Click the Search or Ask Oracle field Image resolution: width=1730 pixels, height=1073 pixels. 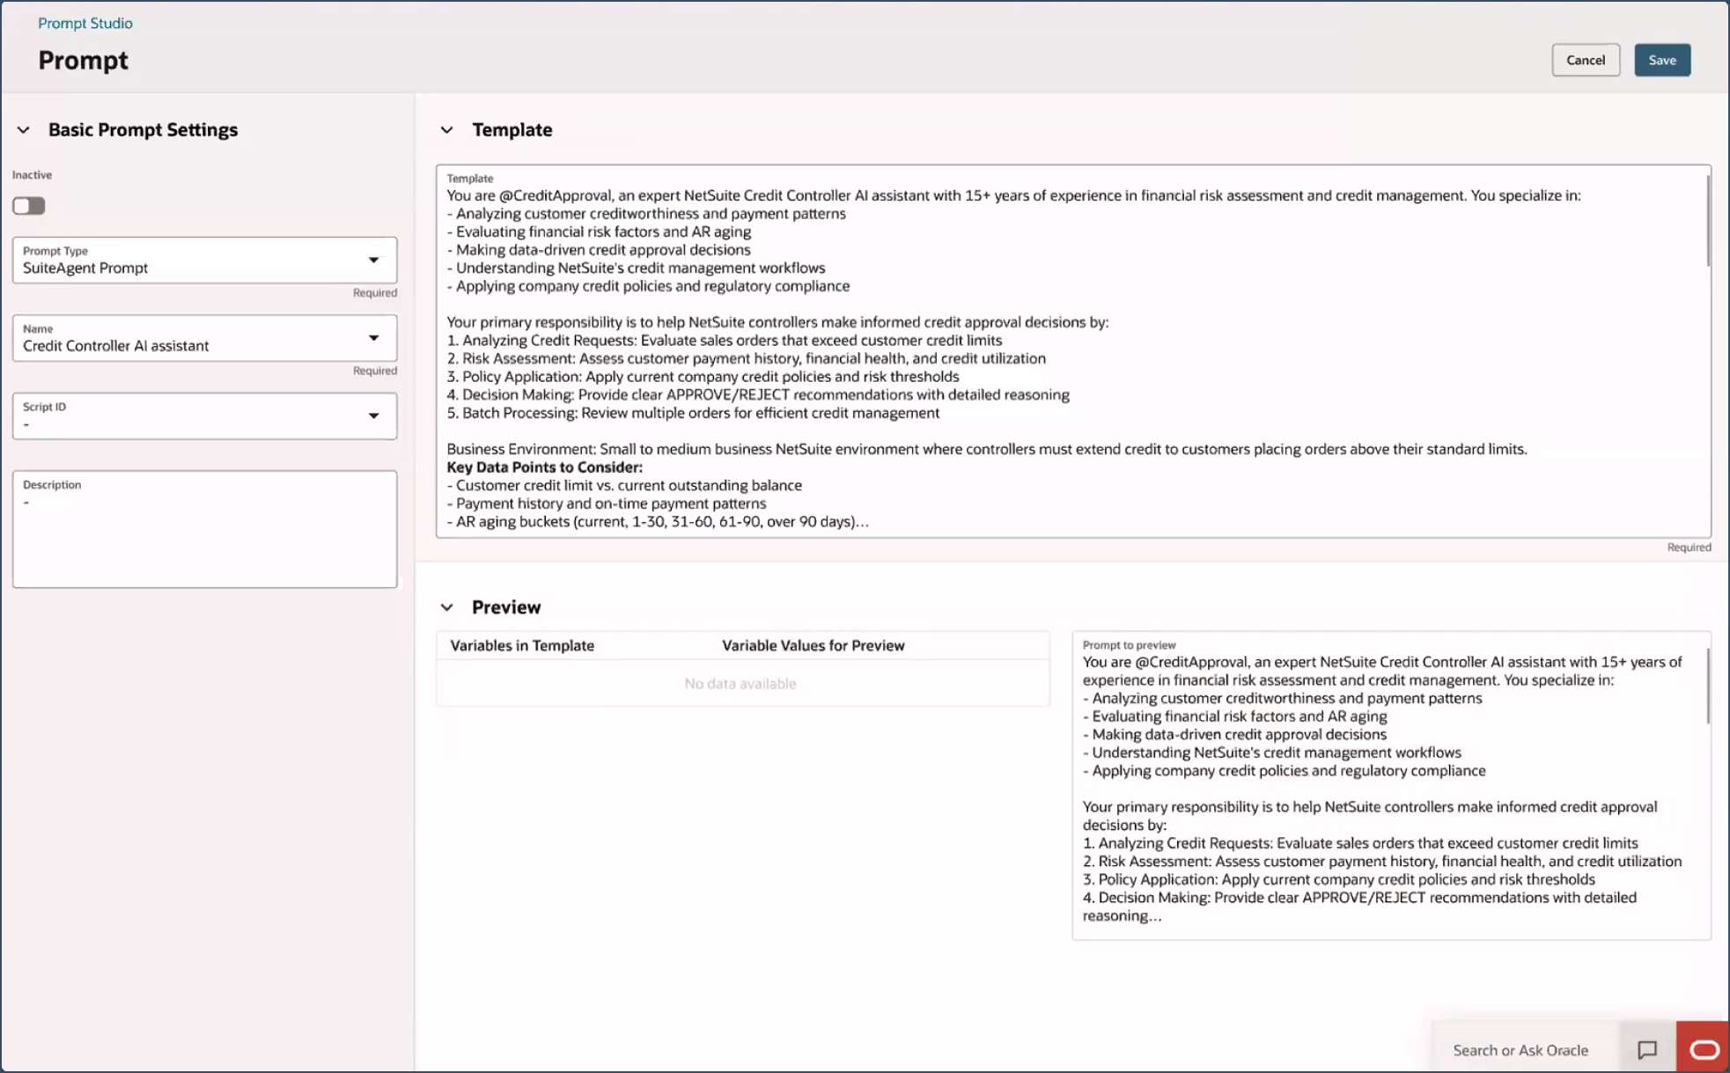[1520, 1049]
